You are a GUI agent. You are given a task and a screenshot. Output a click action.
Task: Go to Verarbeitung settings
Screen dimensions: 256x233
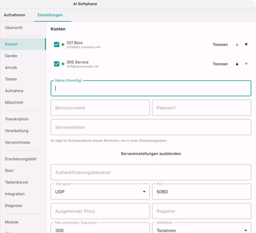point(23,131)
